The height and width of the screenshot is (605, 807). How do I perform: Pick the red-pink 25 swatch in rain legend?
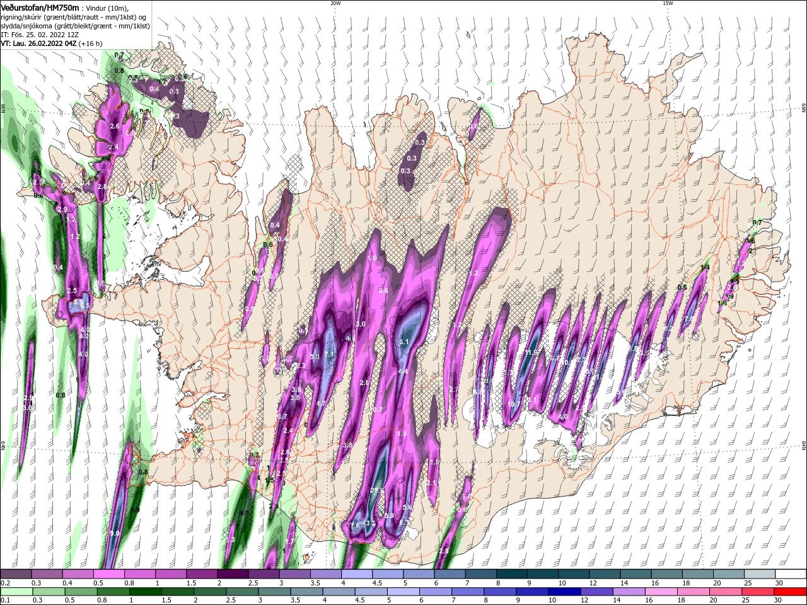click(x=758, y=592)
